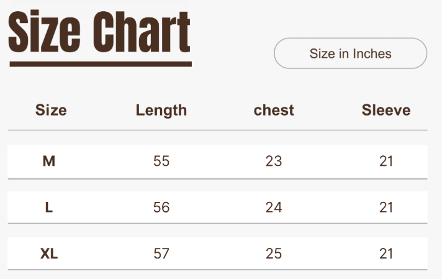Choose the M size row label
This screenshot has height=279, width=442.
(x=49, y=162)
